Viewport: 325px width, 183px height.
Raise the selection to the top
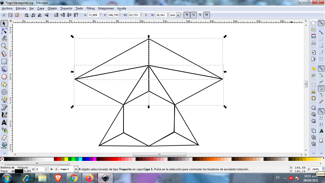coord(76,15)
